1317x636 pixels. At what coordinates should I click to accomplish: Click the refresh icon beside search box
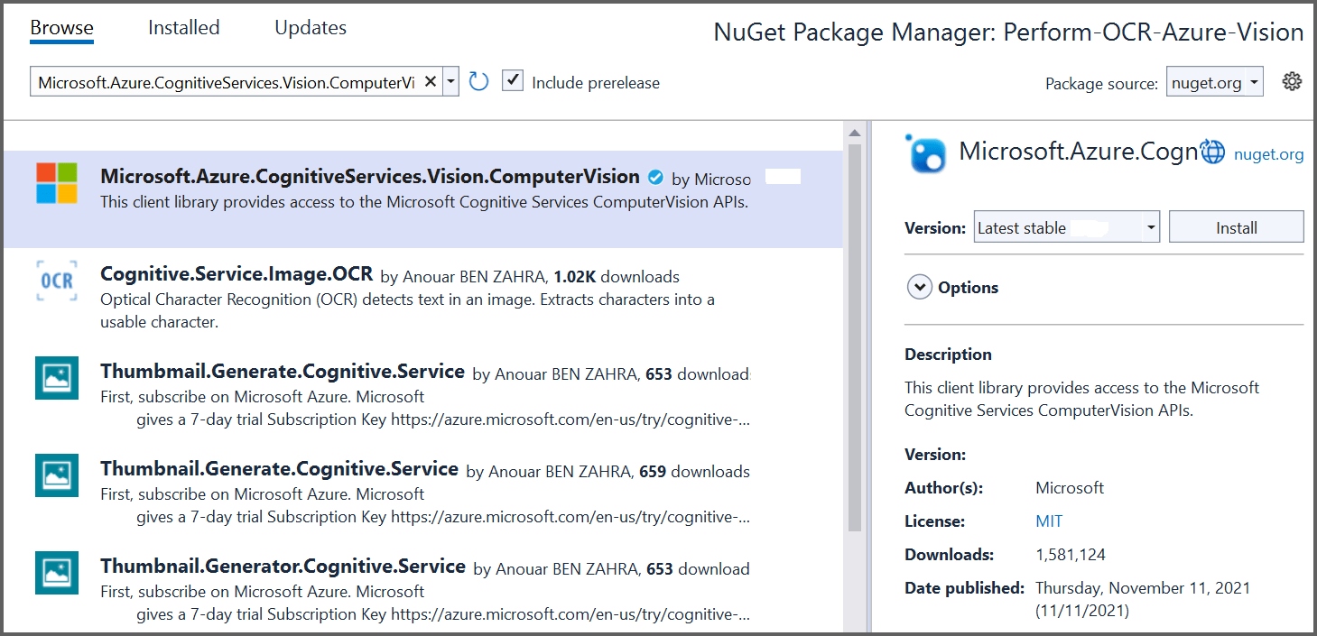tap(478, 80)
